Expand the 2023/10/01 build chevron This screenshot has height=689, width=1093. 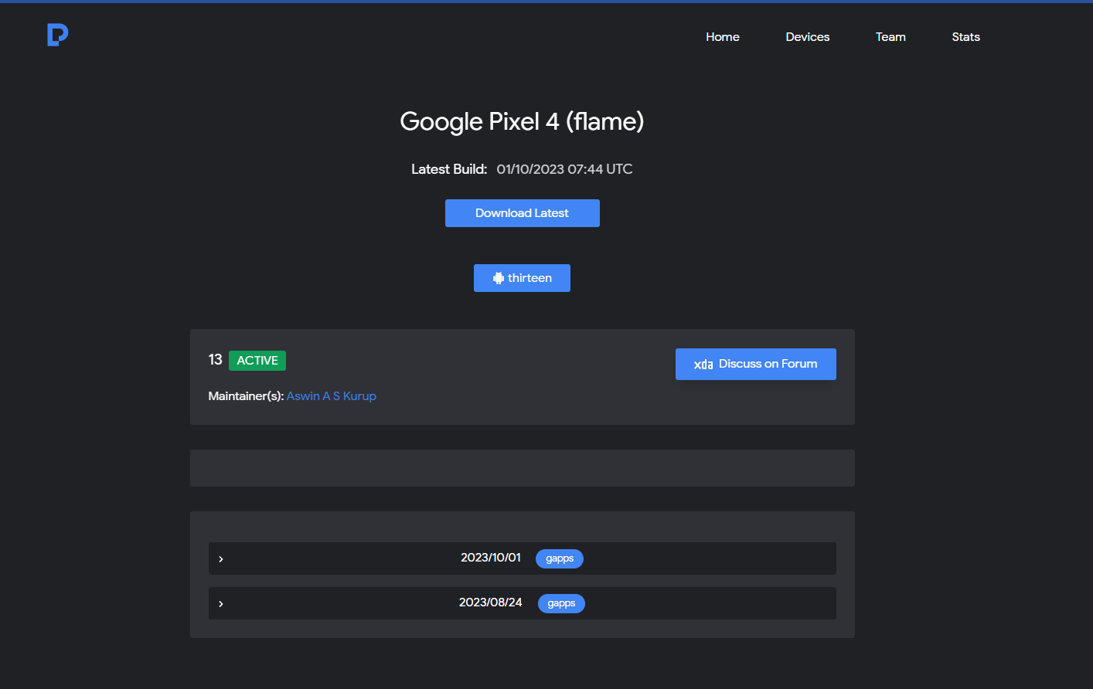[x=221, y=558]
